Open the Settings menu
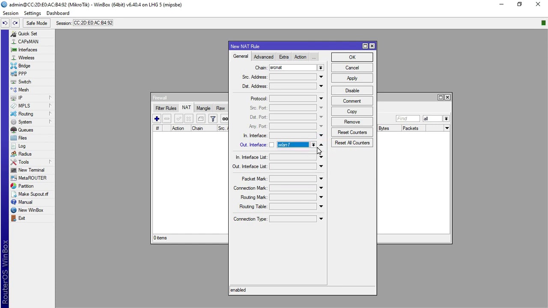The height and width of the screenshot is (308, 548). [x=32, y=13]
